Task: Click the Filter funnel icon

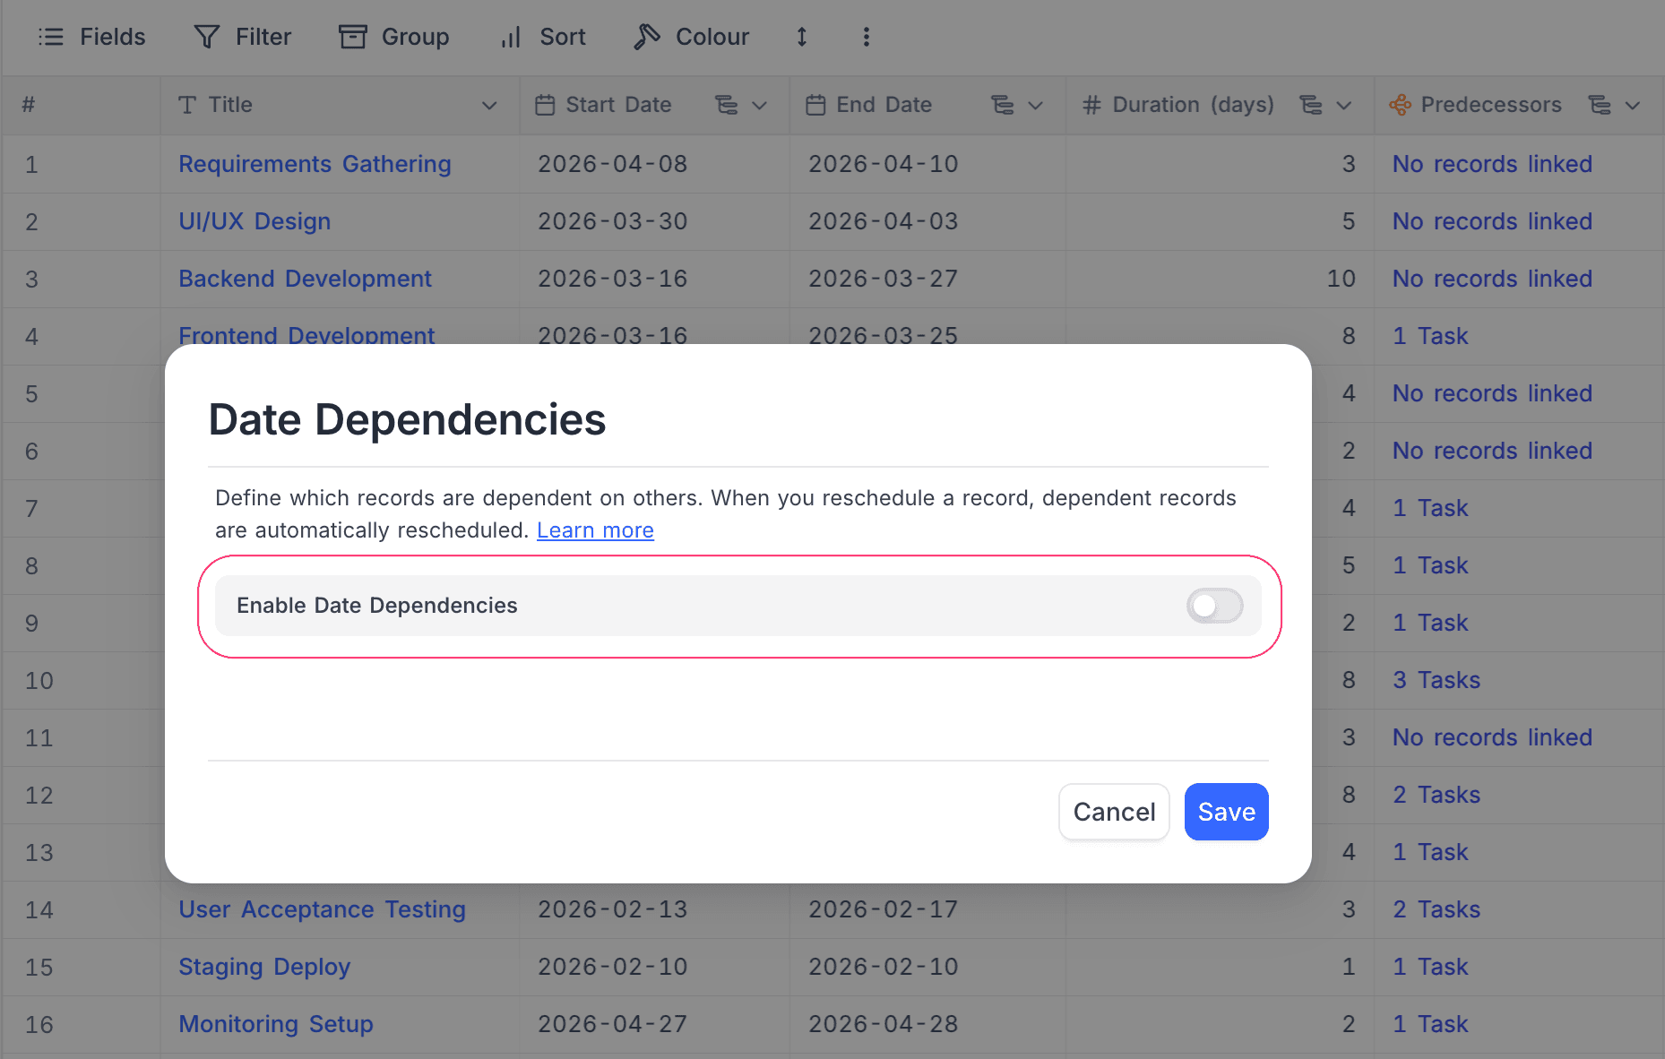Action: [x=207, y=37]
